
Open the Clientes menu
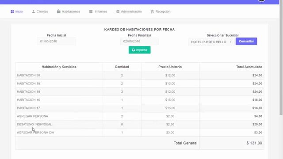pos(40,11)
